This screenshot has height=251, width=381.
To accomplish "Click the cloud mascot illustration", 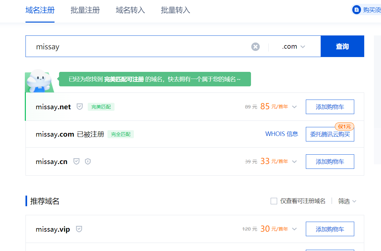I will click(38, 81).
